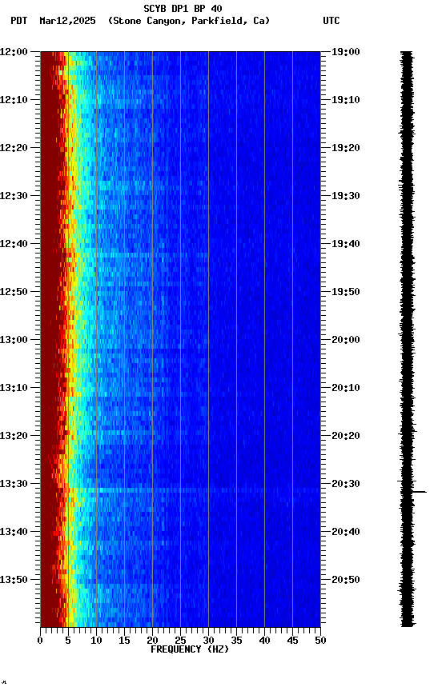Screen dimensions: 442x691
Task: Click the 'PDT' timezone label
Action: pyautogui.click(x=19, y=21)
